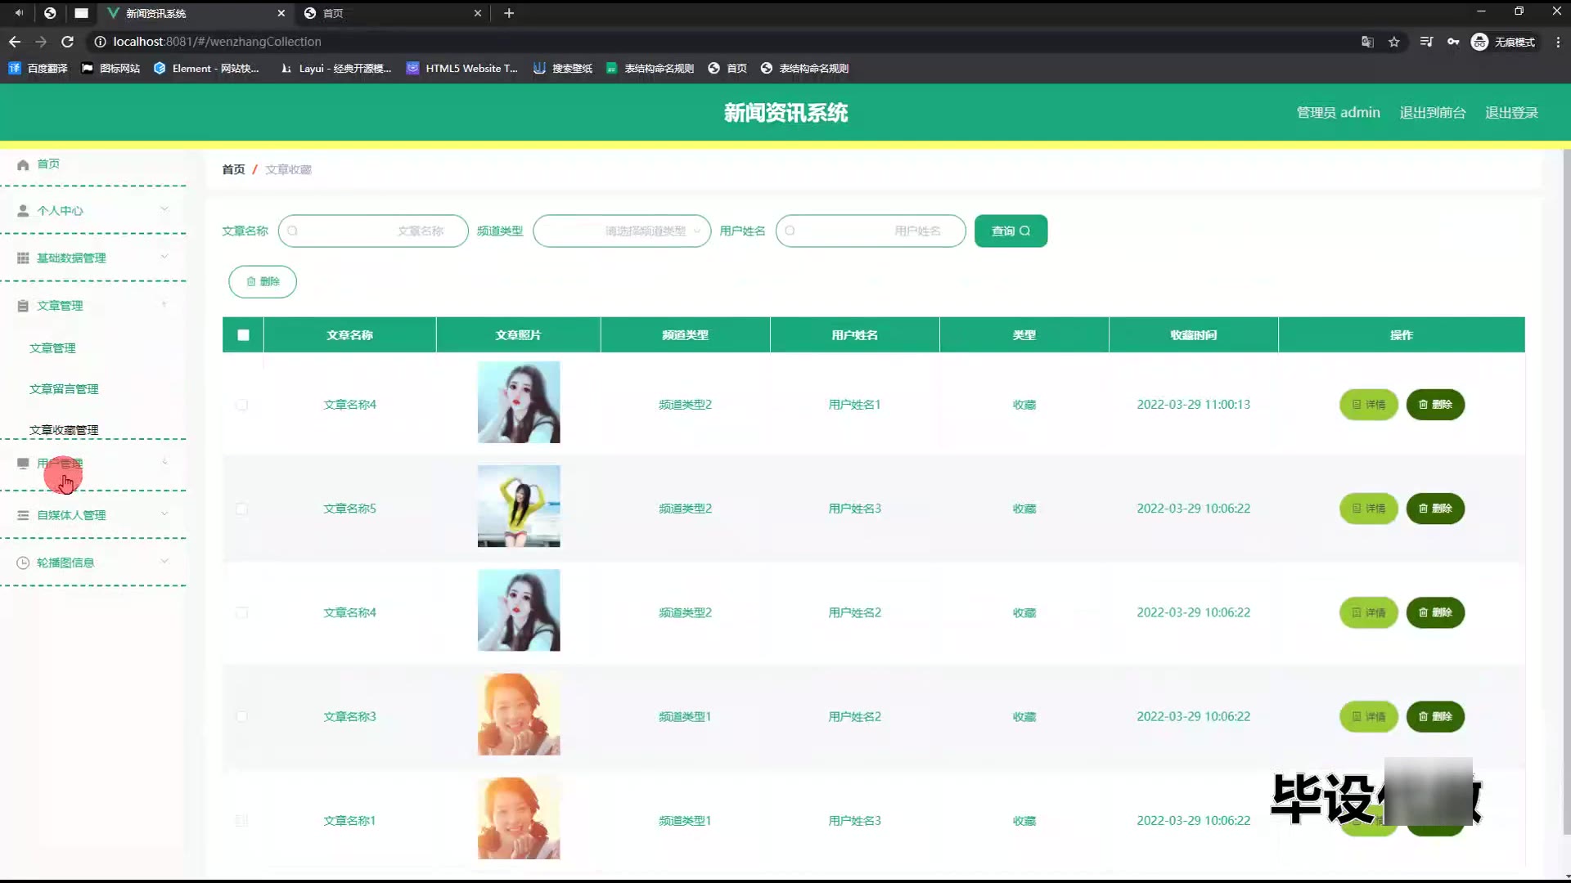
Task: Click the 查询 search button
Action: click(1011, 231)
